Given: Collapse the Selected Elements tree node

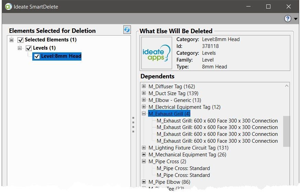Looking at the screenshot, I should (12, 40).
